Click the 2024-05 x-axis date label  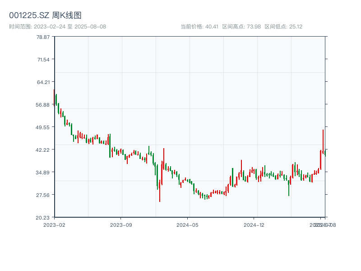pyautogui.click(x=188, y=224)
